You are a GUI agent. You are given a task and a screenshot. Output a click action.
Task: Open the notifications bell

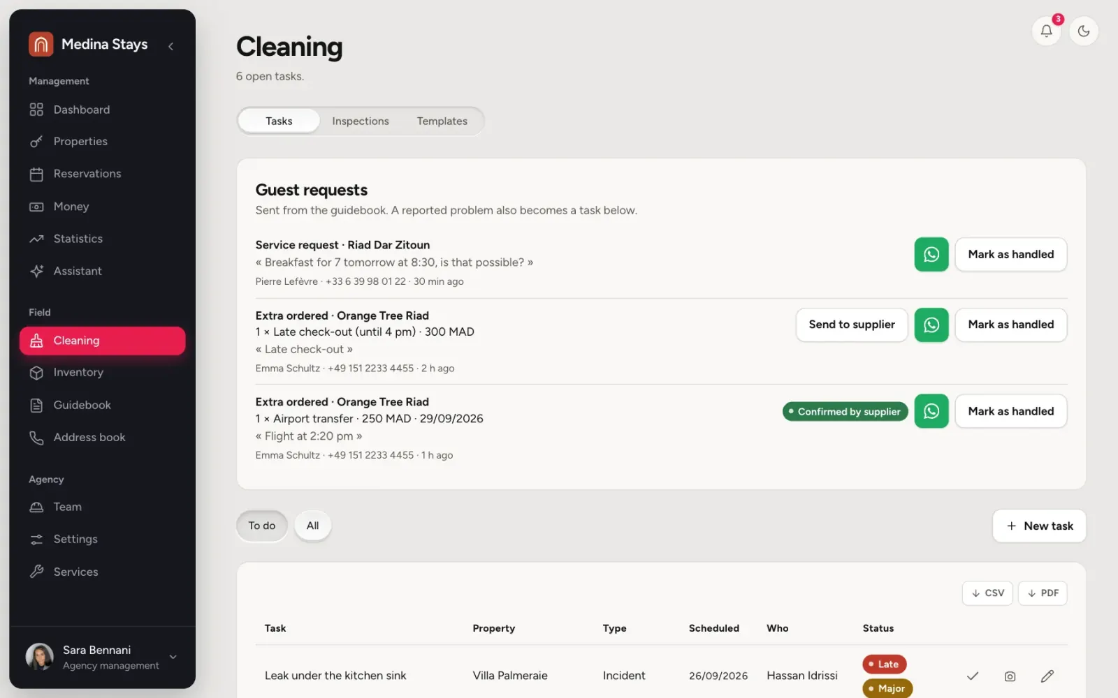click(x=1046, y=31)
